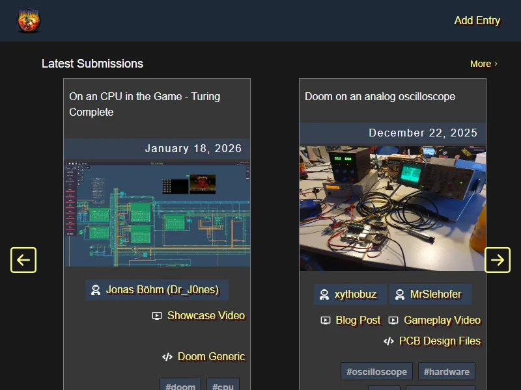The height and width of the screenshot is (390, 521).
Task: Open author MrSlehofer profile
Action: pos(430,294)
